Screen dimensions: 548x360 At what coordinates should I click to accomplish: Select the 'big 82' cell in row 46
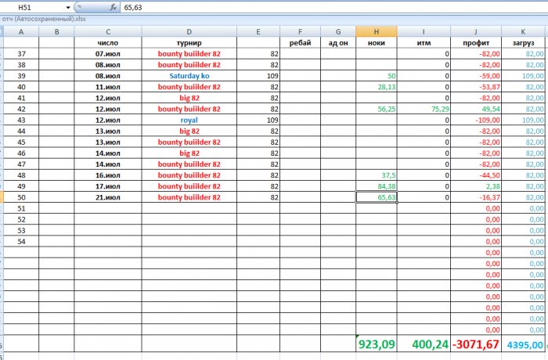pyautogui.click(x=189, y=153)
